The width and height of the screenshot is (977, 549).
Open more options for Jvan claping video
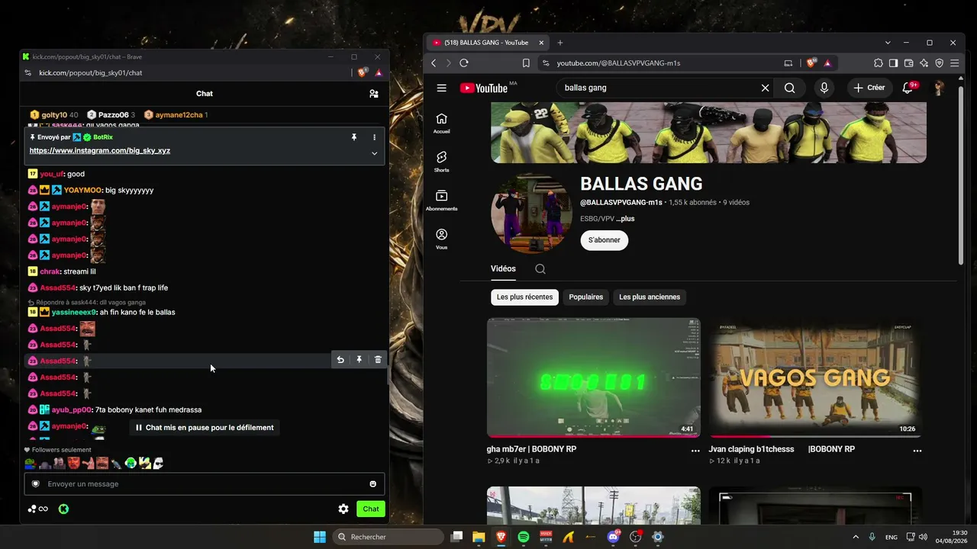(917, 451)
